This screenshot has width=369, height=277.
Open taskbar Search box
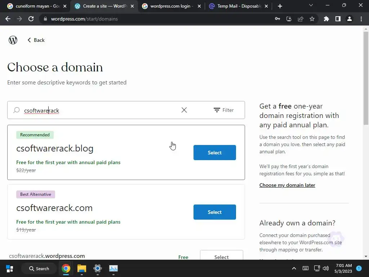tap(39, 268)
